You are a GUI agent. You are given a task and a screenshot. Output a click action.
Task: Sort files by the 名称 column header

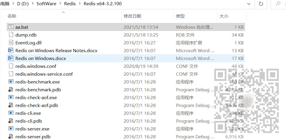click(12, 16)
